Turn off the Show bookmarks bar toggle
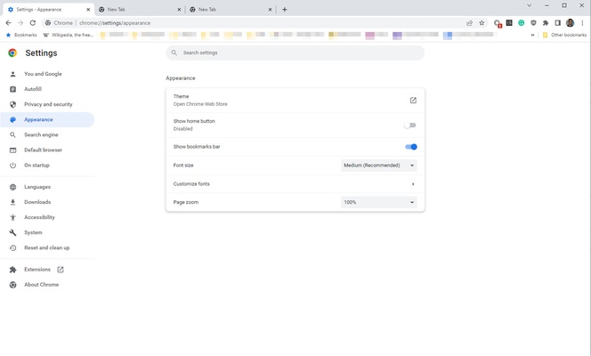 tap(411, 147)
